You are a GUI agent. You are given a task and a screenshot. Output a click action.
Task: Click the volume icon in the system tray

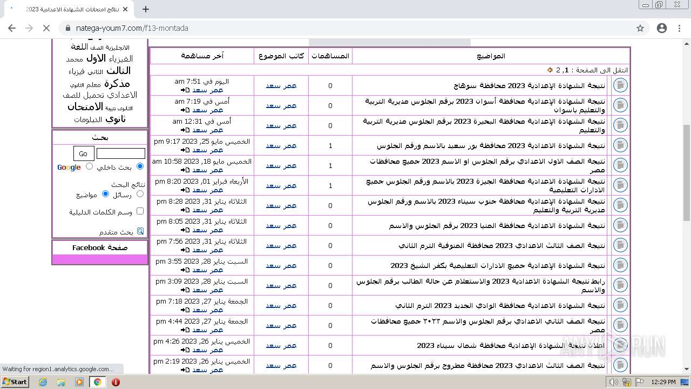click(614, 382)
